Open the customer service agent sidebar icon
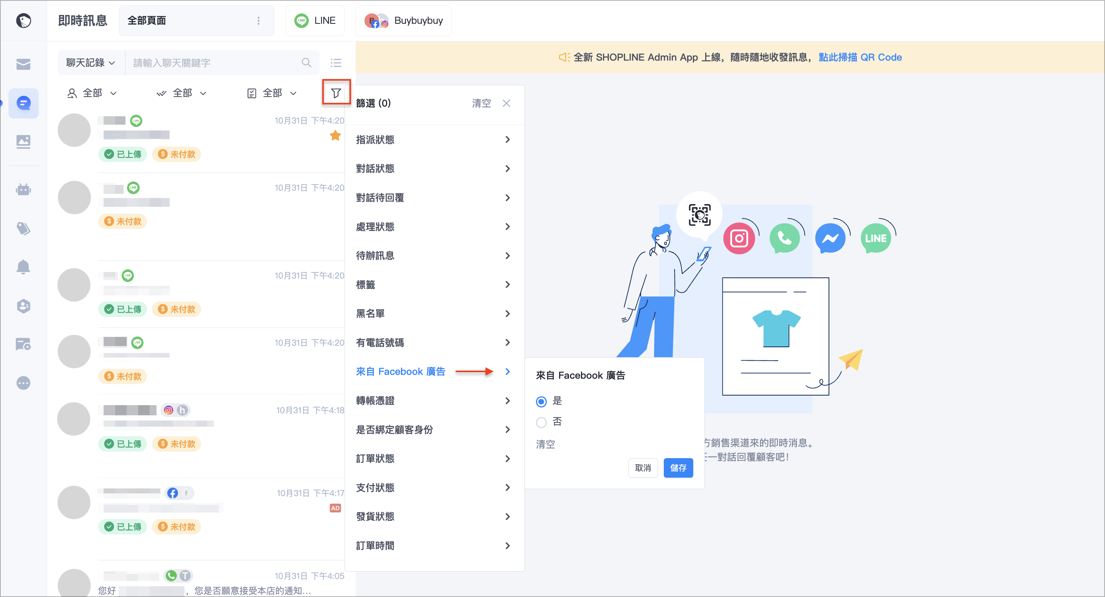The image size is (1105, 597). tap(23, 306)
